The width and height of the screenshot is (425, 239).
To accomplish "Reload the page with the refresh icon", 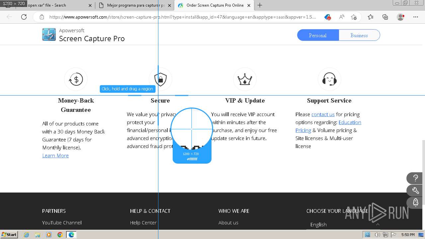I will click(x=24, y=17).
